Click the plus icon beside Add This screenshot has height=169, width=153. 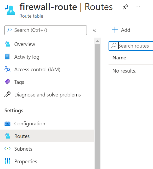tap(115, 30)
